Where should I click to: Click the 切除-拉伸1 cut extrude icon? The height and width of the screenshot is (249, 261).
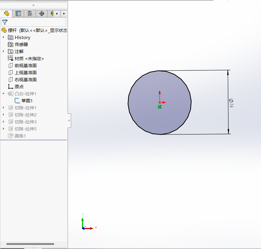pyautogui.click(x=11, y=108)
